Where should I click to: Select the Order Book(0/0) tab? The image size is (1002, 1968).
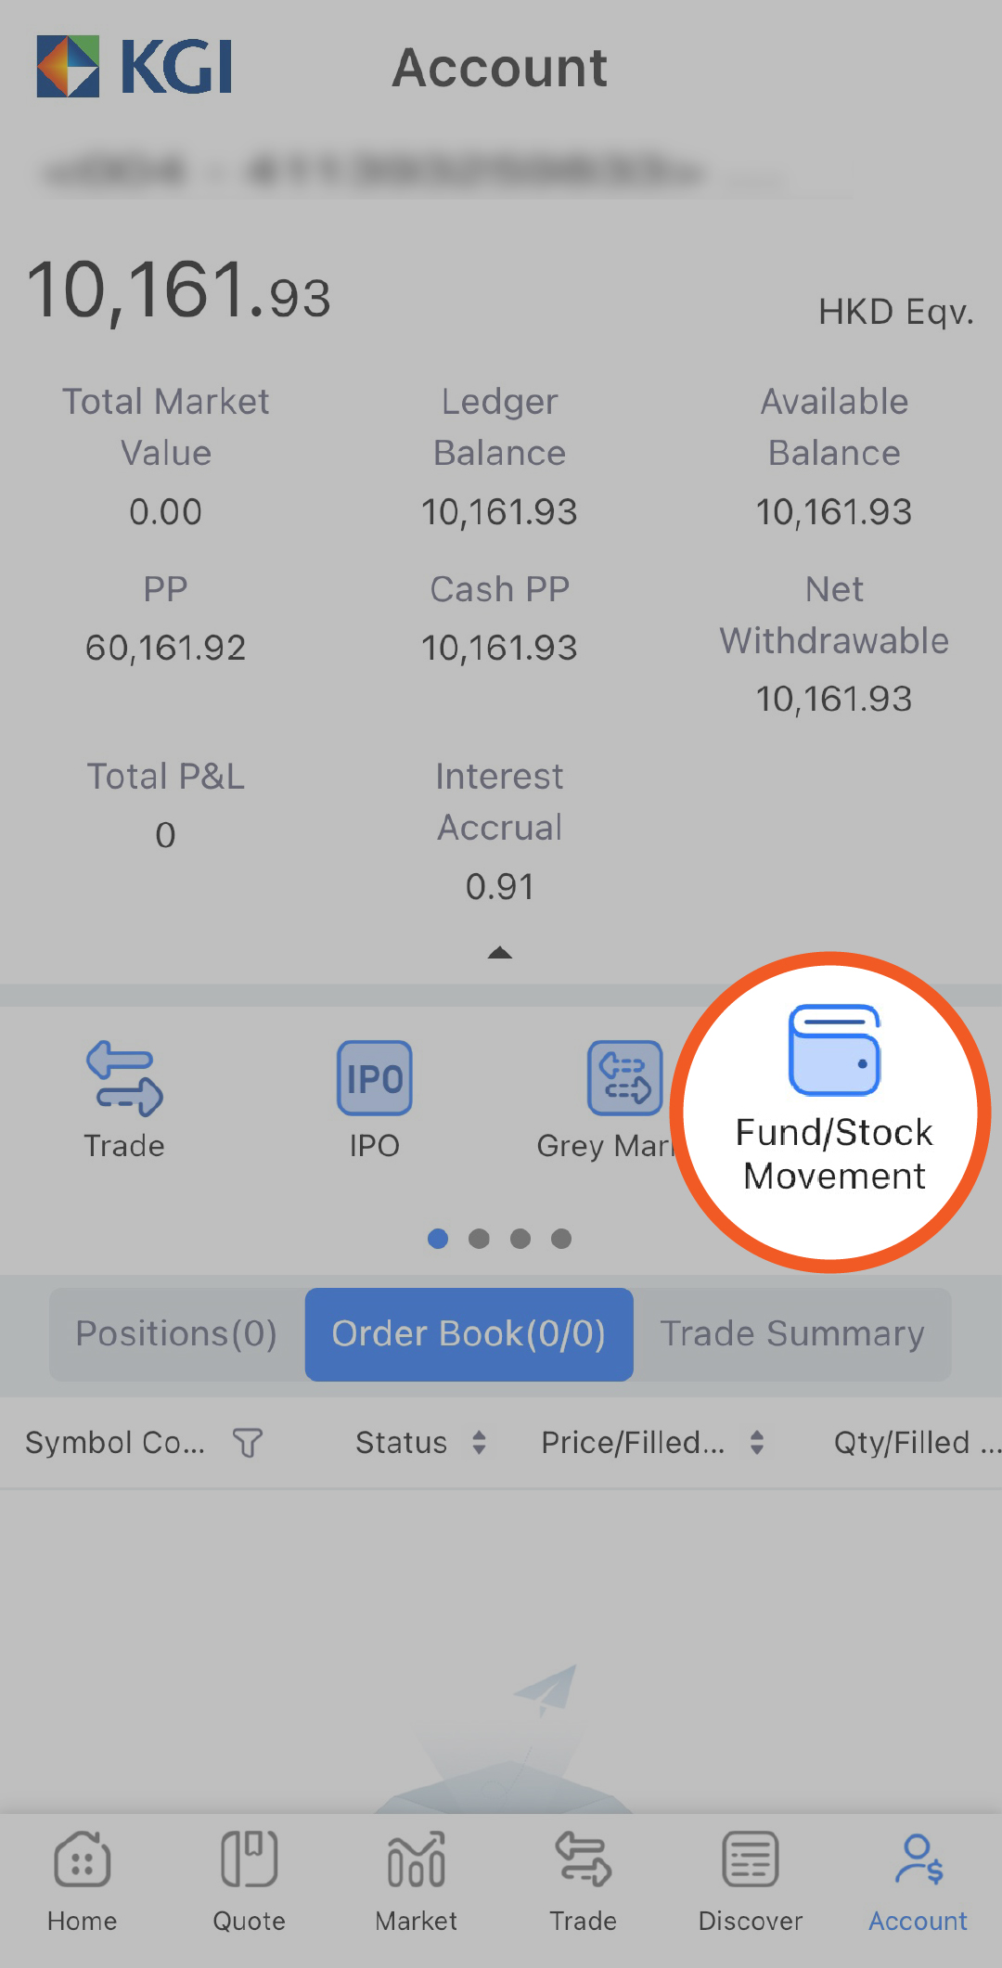pos(469,1334)
